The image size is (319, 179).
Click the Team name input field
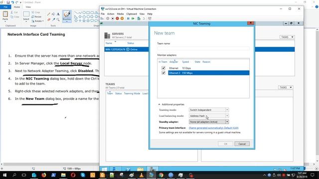pyautogui.click(x=203, y=48)
